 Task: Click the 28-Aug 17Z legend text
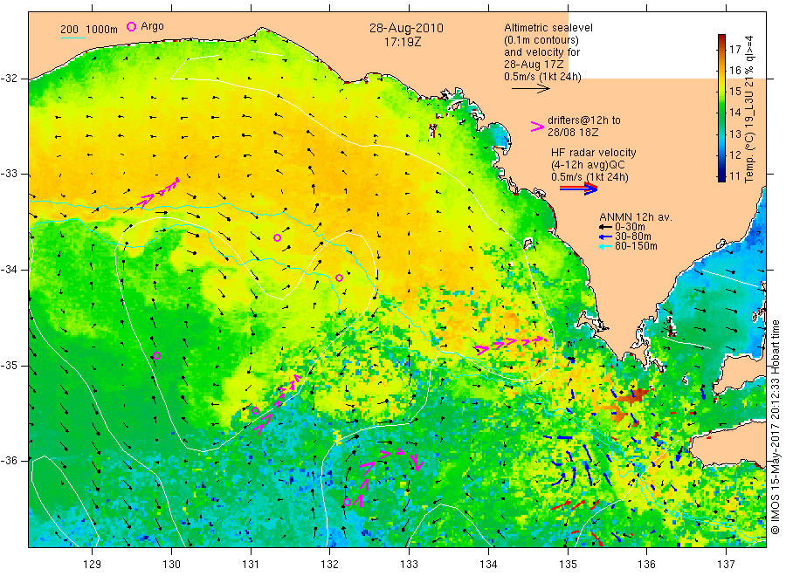point(534,65)
